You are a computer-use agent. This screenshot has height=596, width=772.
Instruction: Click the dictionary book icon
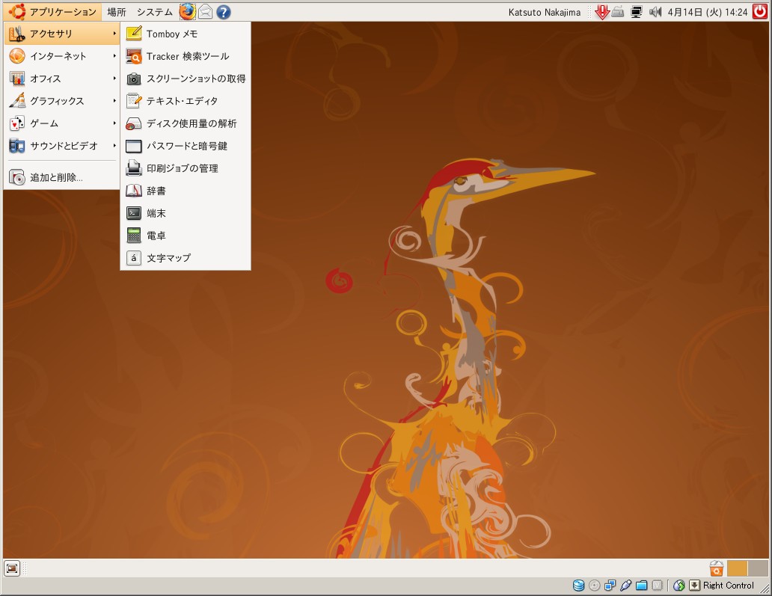(x=133, y=191)
